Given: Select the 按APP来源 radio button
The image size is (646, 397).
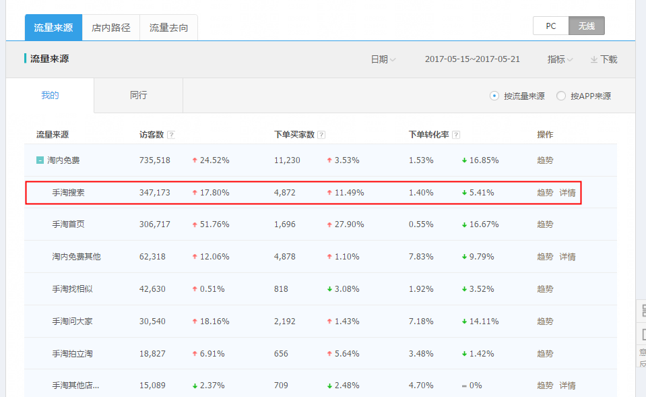Looking at the screenshot, I should click(x=561, y=96).
